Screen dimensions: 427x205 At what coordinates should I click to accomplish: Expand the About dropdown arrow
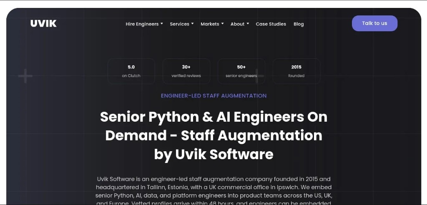[248, 24]
